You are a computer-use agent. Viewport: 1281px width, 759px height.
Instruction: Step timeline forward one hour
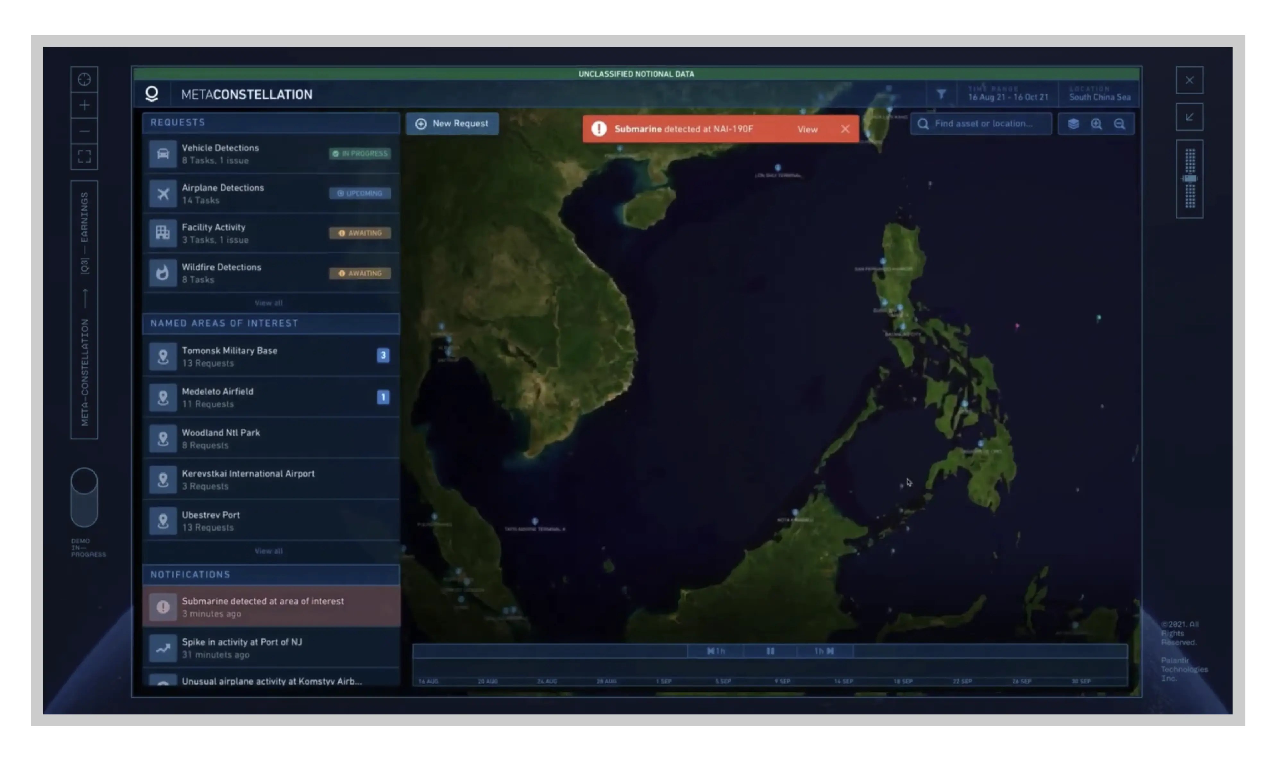825,651
